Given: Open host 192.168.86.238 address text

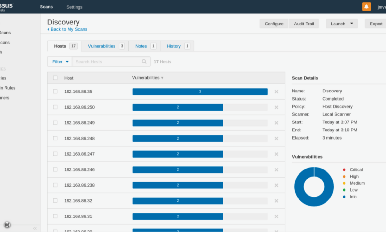Looking at the screenshot, I should (x=79, y=185).
